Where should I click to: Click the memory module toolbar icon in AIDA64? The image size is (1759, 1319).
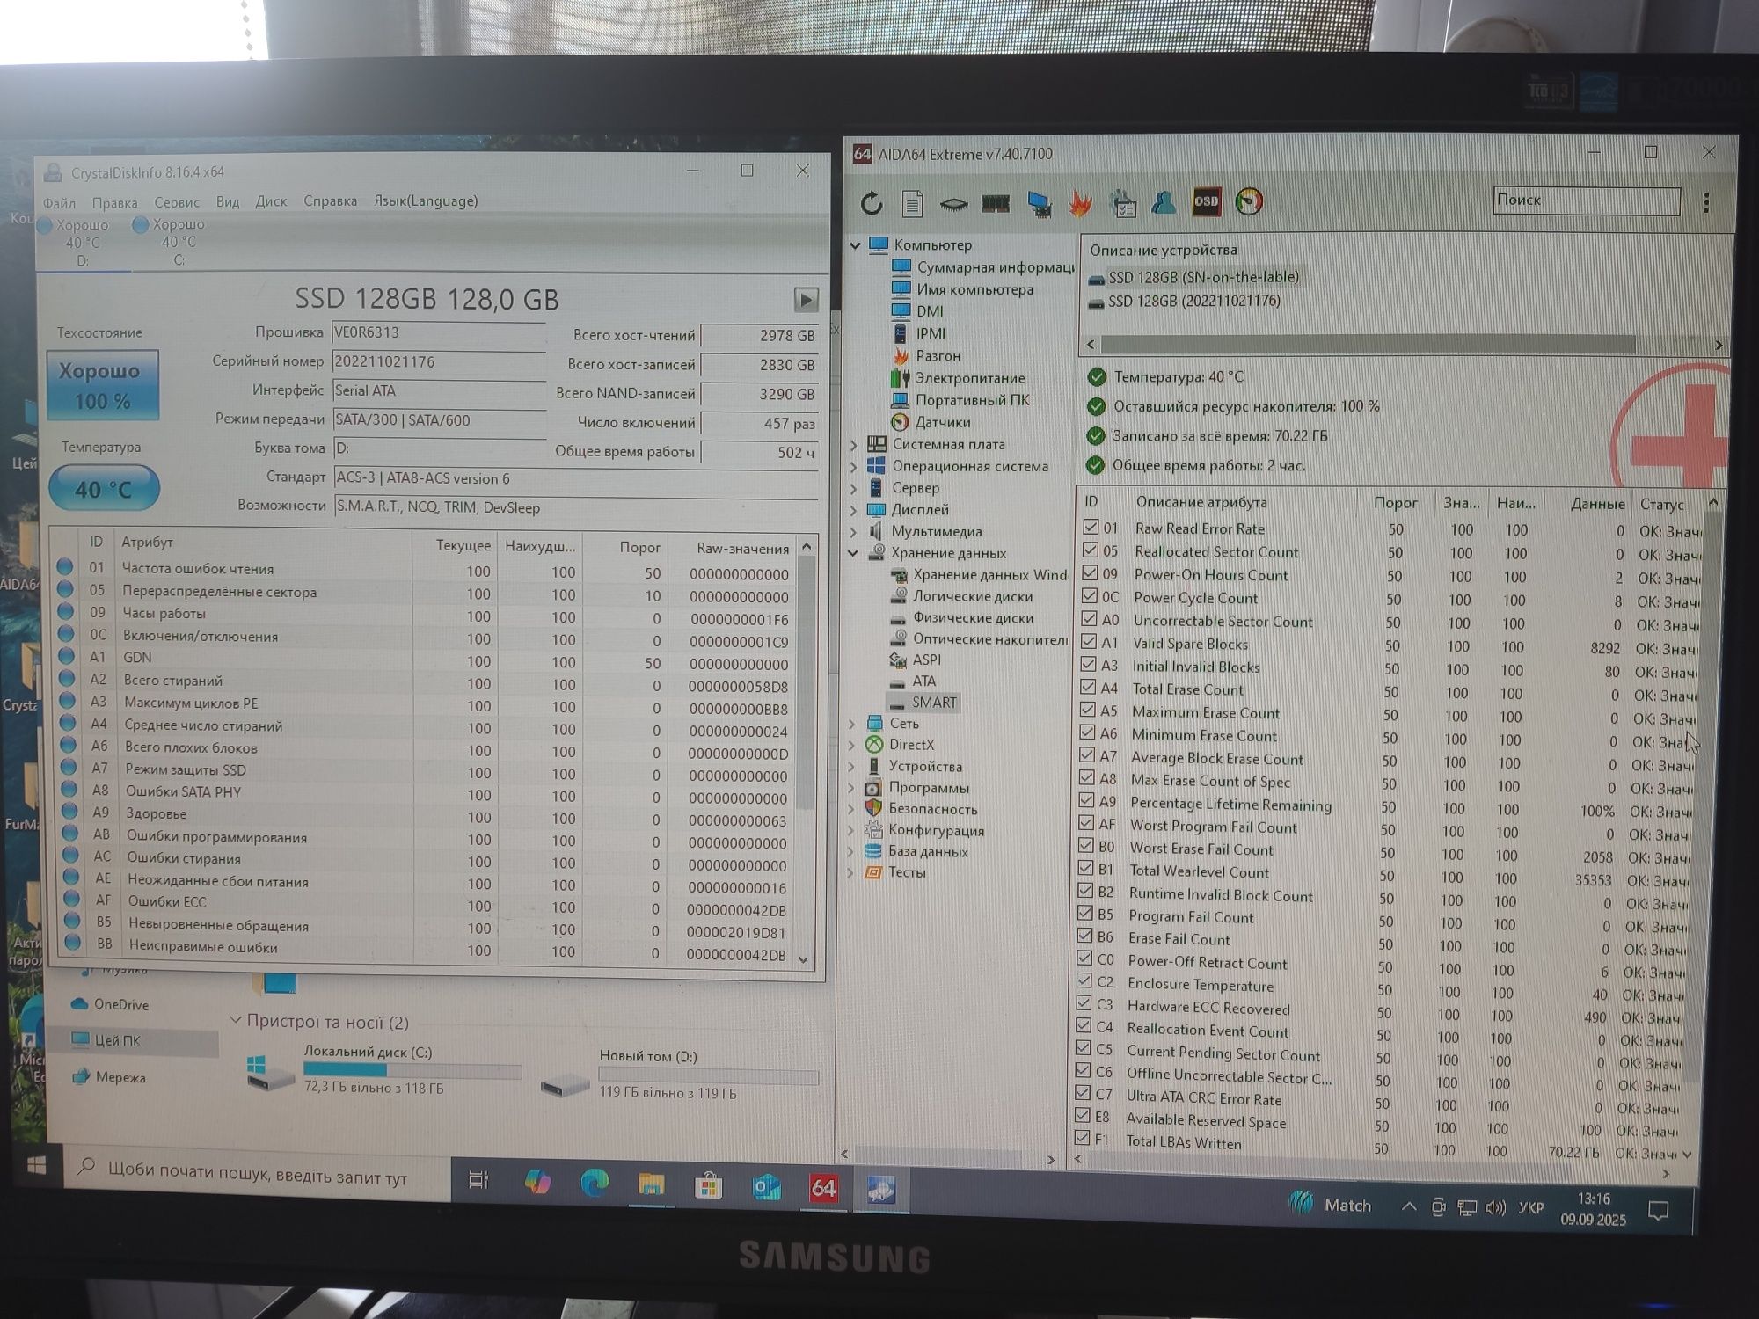(x=996, y=203)
